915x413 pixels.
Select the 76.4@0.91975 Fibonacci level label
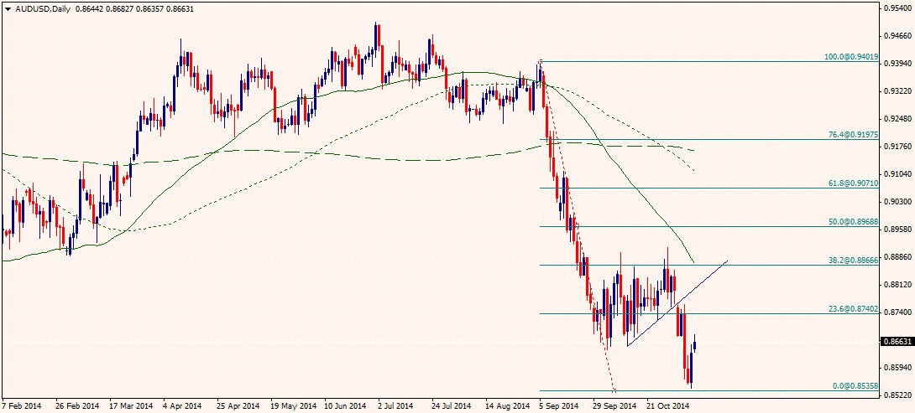850,134
